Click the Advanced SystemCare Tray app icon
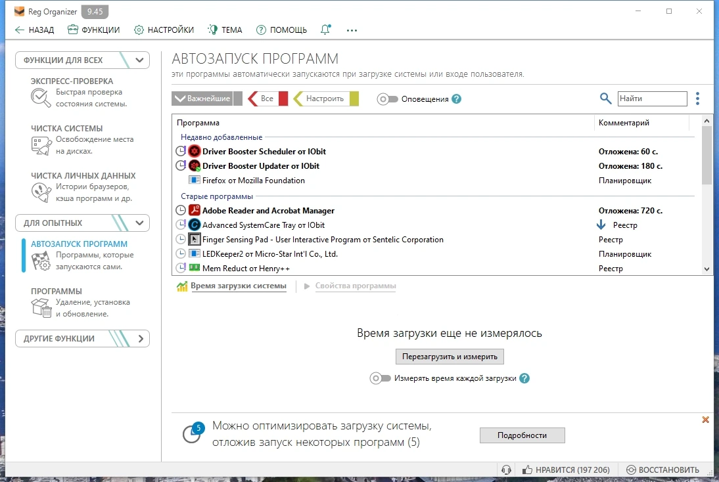The image size is (719, 482). tap(195, 225)
